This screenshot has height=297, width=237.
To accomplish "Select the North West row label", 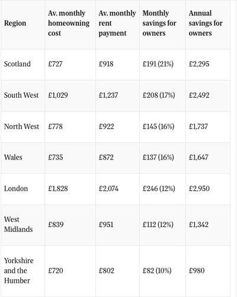I will (21, 126).
